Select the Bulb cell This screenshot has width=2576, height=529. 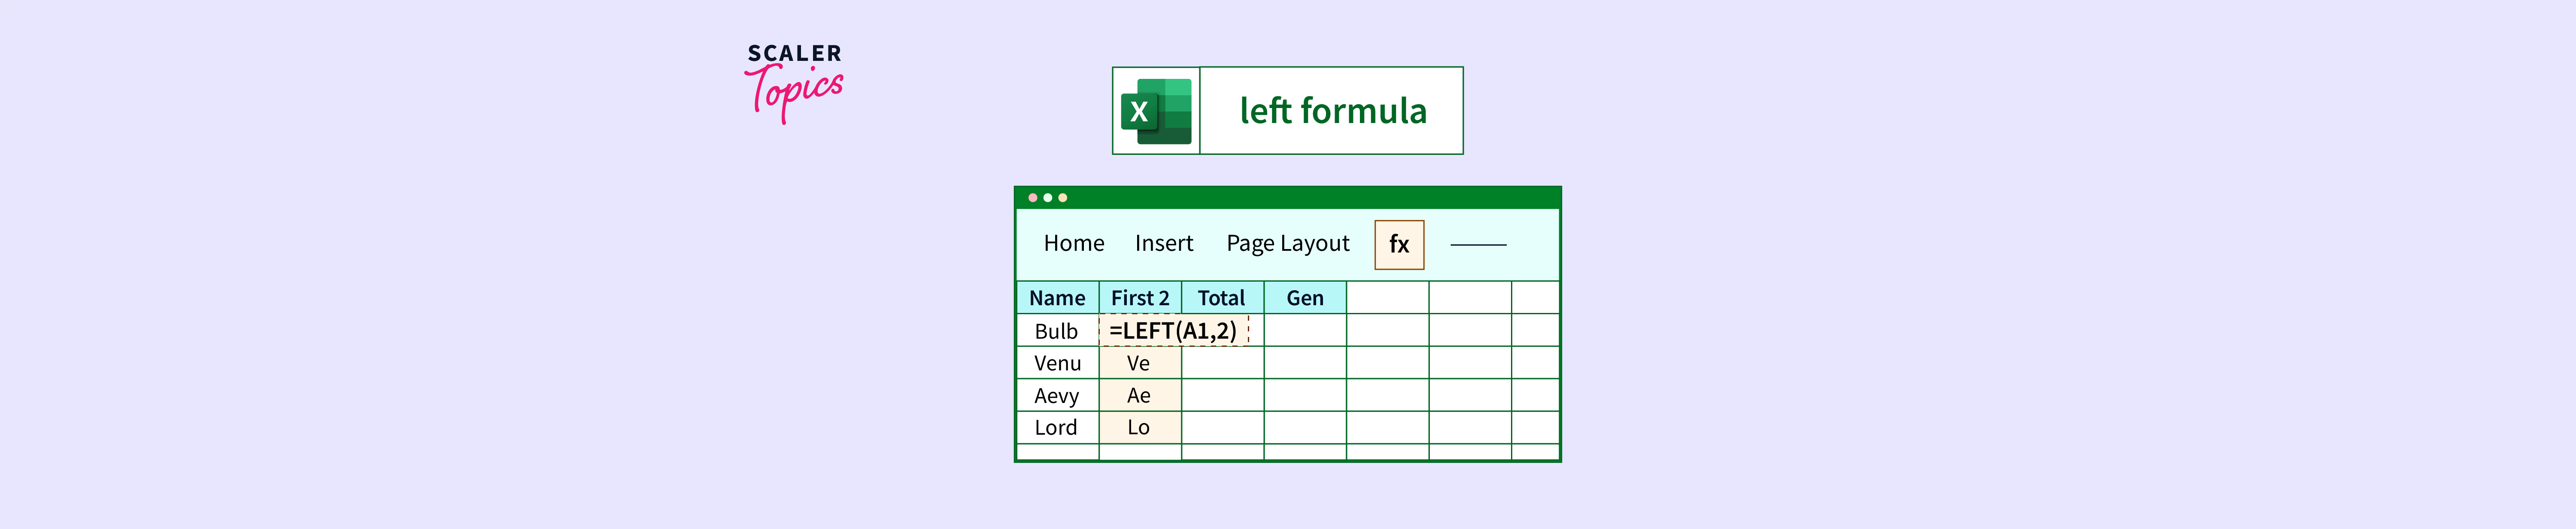1056,331
